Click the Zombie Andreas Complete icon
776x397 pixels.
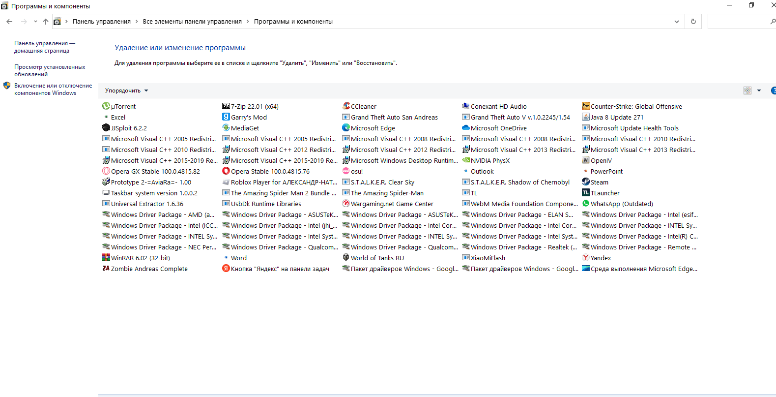pyautogui.click(x=106, y=268)
